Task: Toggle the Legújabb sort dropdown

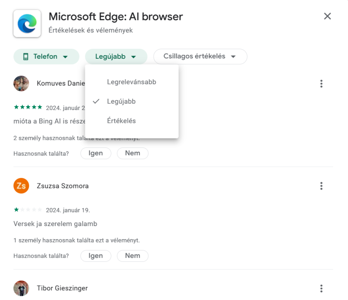Action: 116,57
